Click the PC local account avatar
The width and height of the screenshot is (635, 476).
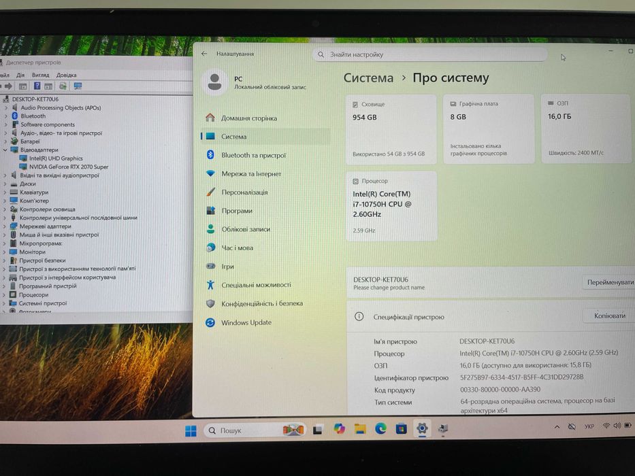click(214, 82)
